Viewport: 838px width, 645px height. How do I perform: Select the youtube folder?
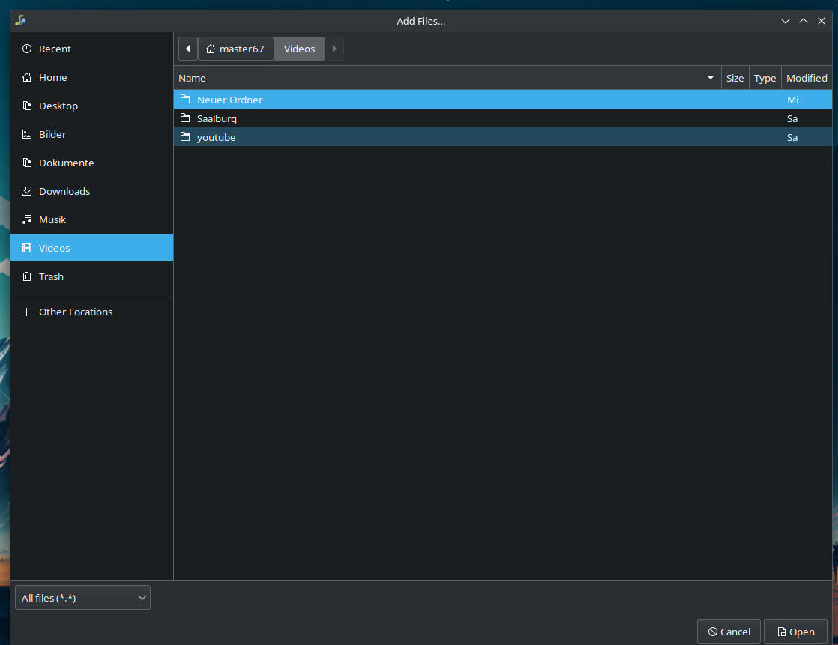(x=503, y=136)
